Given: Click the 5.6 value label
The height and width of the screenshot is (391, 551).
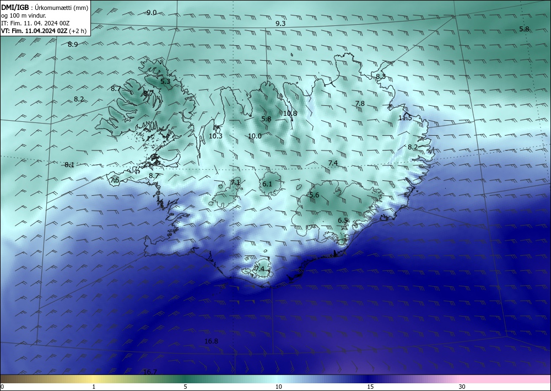Looking at the screenshot, I should point(314,195).
